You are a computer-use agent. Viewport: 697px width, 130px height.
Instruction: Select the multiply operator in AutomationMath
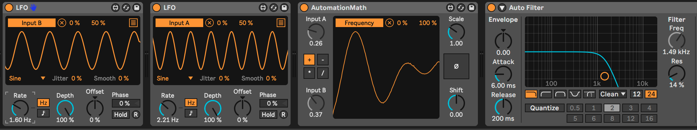pos(309,73)
